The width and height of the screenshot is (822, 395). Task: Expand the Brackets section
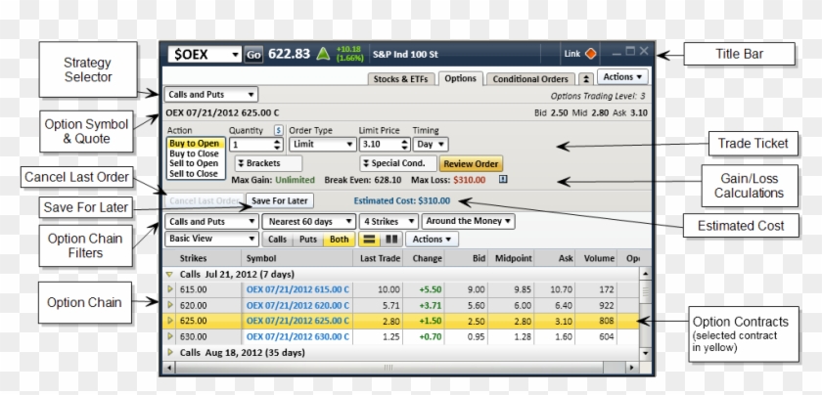[x=268, y=163]
